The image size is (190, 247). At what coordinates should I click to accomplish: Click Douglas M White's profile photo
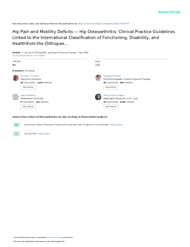pos(98,78)
